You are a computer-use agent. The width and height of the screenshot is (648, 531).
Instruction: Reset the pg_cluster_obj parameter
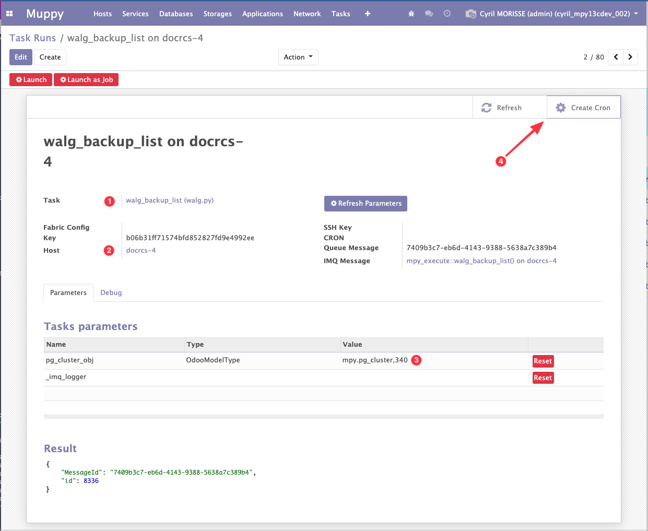pyautogui.click(x=543, y=361)
